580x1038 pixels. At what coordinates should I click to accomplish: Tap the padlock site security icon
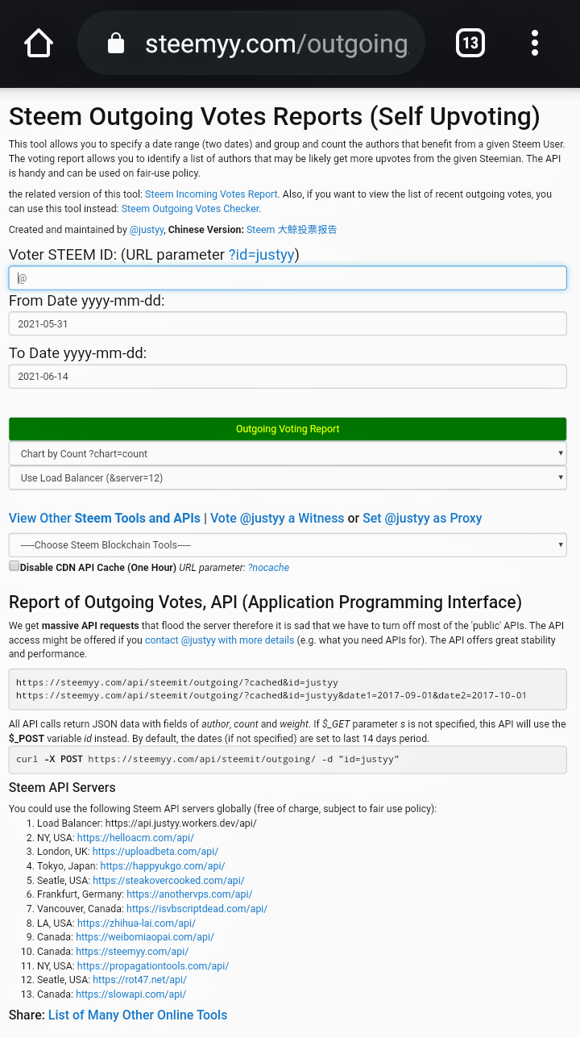(116, 43)
